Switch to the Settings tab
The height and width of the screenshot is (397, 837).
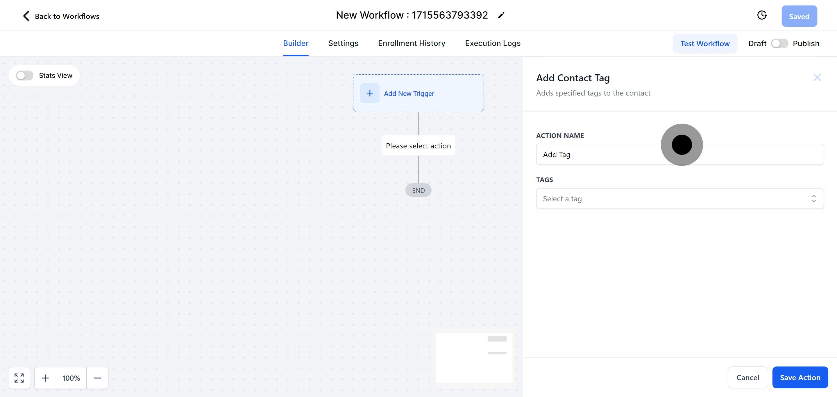click(x=343, y=44)
